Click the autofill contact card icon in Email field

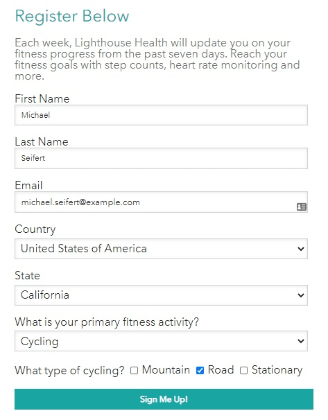(x=301, y=207)
